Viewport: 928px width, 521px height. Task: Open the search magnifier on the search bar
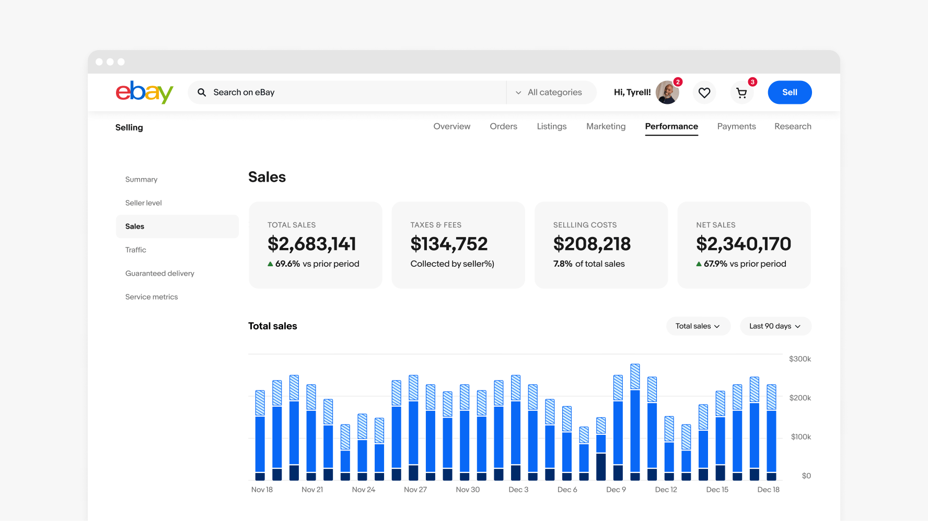coord(202,92)
